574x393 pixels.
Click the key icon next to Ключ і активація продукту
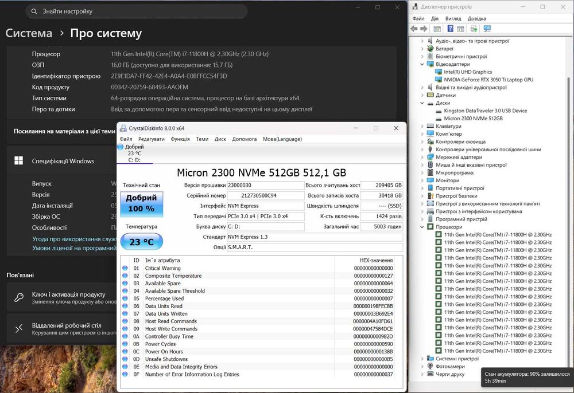tap(19, 297)
